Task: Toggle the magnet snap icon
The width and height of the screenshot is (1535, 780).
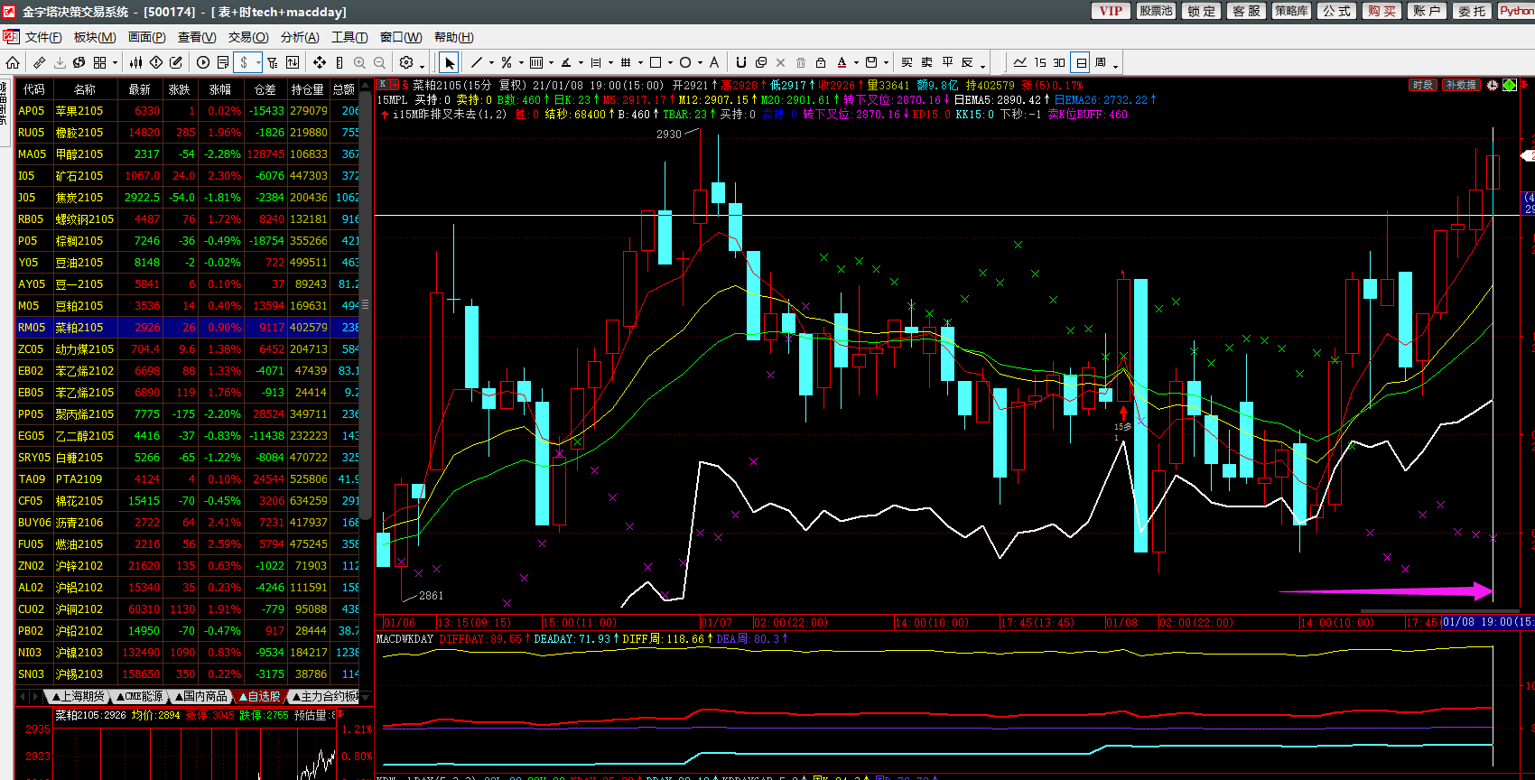Action: pyautogui.click(x=741, y=62)
